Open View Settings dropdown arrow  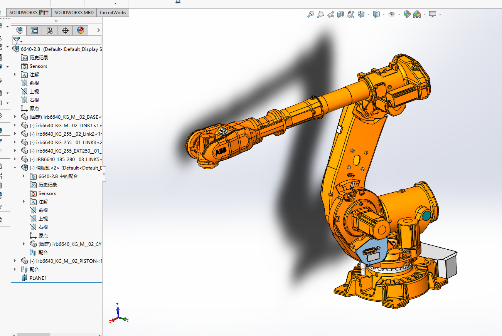pos(440,15)
